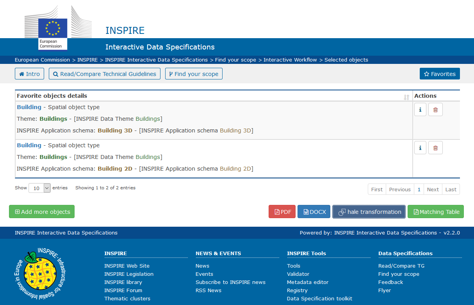Click Interactive Data Specifications header title
474x305 pixels.
[x=160, y=47]
